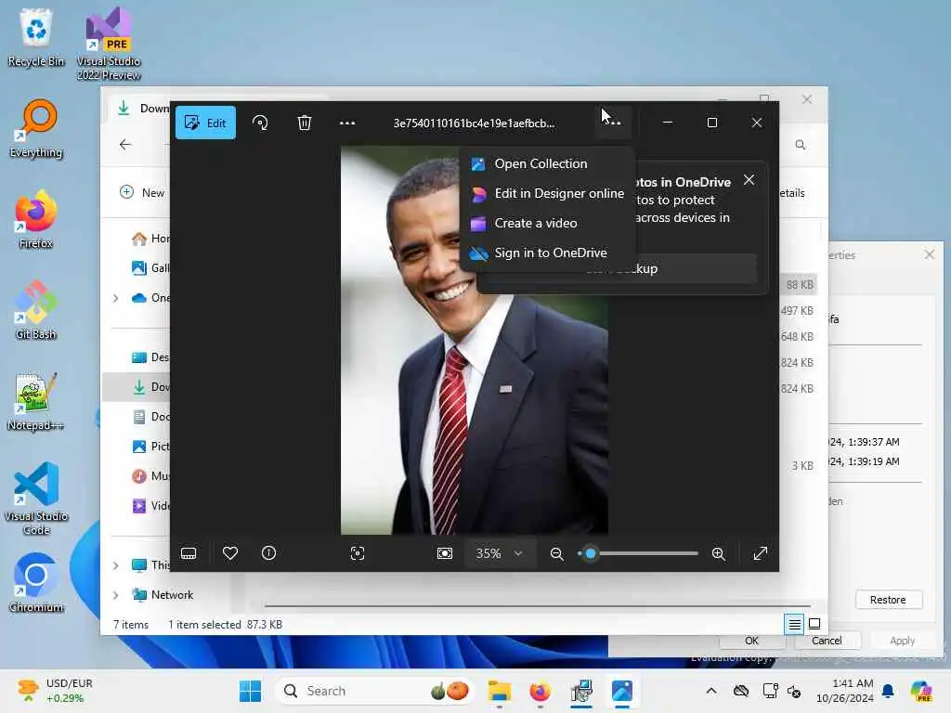951x713 pixels.
Task: Click the Explorer horizontal scrollbar
Action: click(538, 605)
